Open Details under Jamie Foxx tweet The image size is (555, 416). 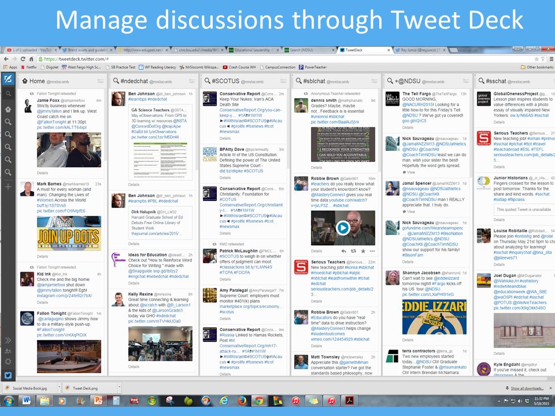pos(42,173)
